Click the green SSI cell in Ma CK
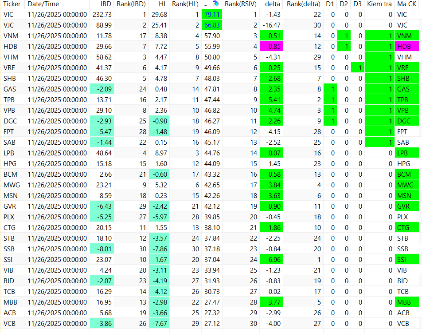This screenshot has height=333, width=422. (407, 260)
